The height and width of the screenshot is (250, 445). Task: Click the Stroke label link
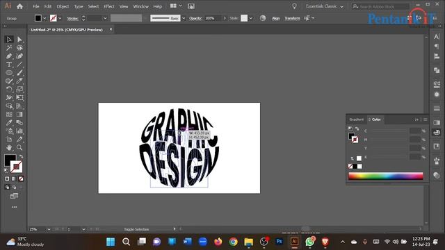tap(72, 19)
